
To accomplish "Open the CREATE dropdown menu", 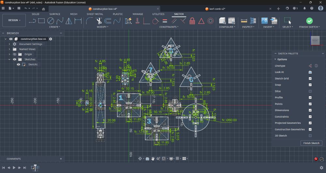I will pyautogui.click(x=54, y=27).
